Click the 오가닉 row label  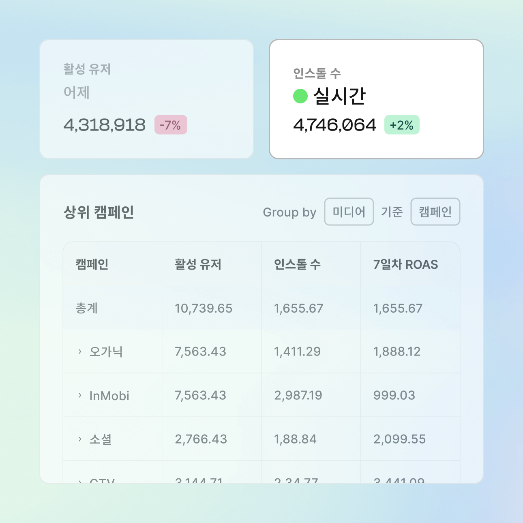(x=106, y=352)
